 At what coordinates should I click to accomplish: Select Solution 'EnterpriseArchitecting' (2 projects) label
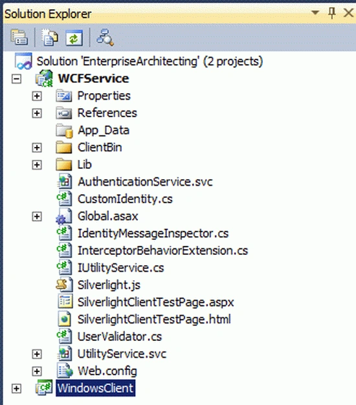(150, 61)
